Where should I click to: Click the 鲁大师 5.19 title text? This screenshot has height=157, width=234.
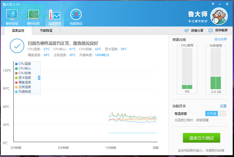(x=11, y=4)
